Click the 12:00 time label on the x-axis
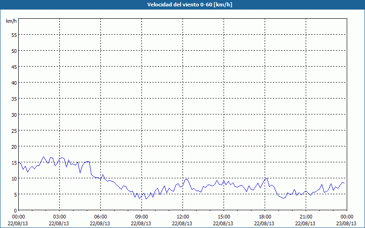This screenshot has width=365, height=228. coord(183,217)
